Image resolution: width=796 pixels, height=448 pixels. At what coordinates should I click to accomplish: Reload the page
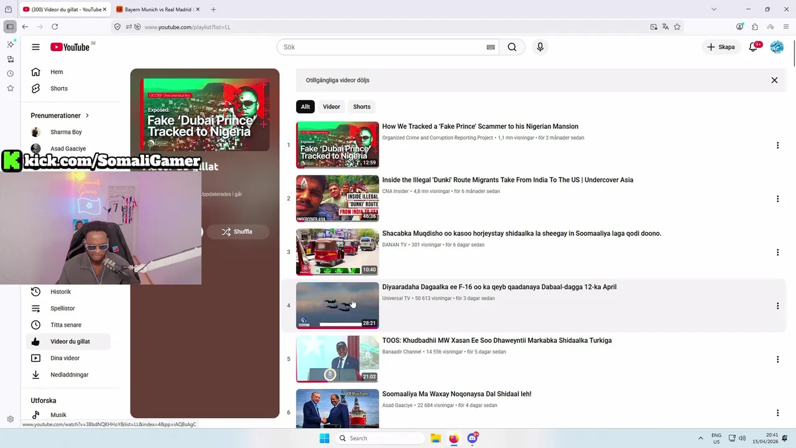[55, 27]
